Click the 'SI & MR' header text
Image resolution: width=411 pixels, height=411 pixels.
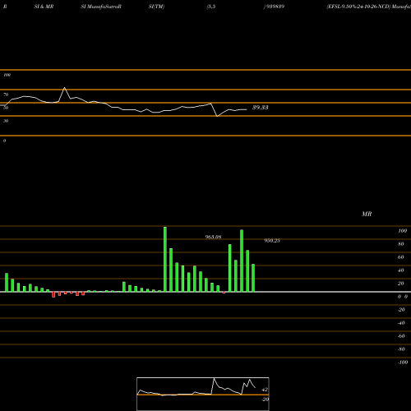pos(44,7)
